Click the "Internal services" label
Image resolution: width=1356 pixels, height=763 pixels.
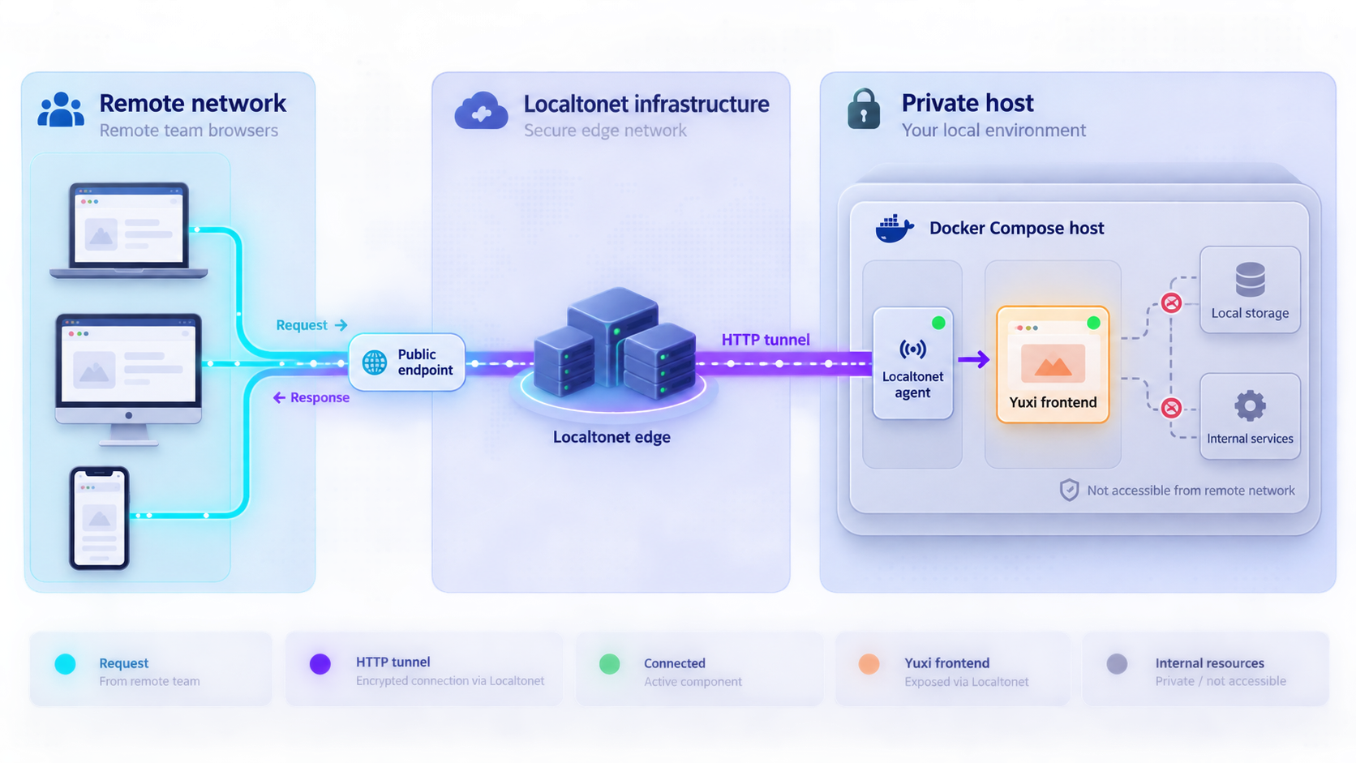1250,439
